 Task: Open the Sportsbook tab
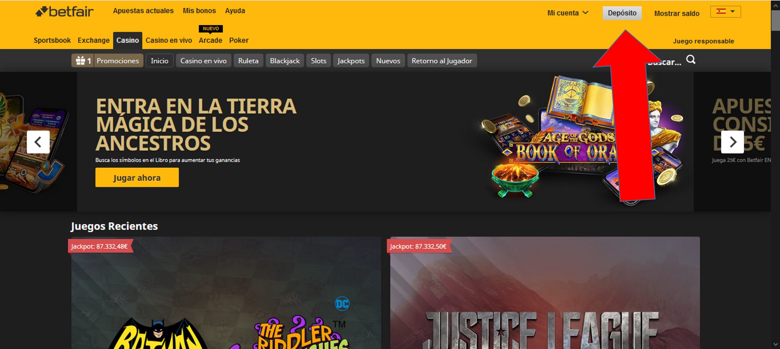(x=52, y=40)
